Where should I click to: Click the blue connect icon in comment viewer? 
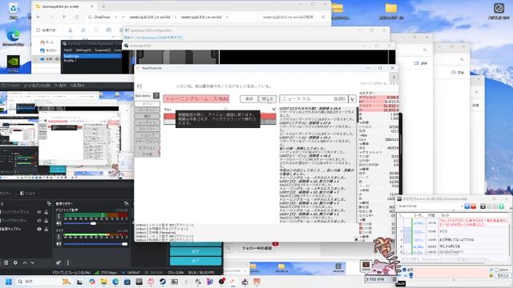coord(467,206)
